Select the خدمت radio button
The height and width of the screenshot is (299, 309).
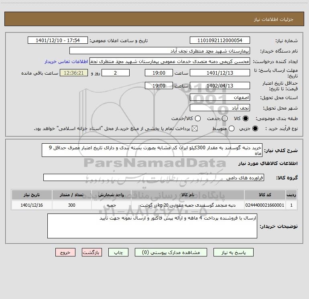tap(225, 118)
